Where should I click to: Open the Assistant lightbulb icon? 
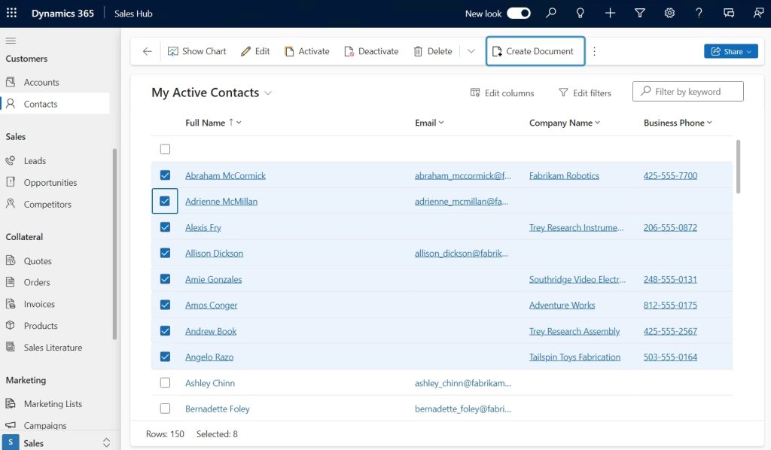(x=581, y=14)
